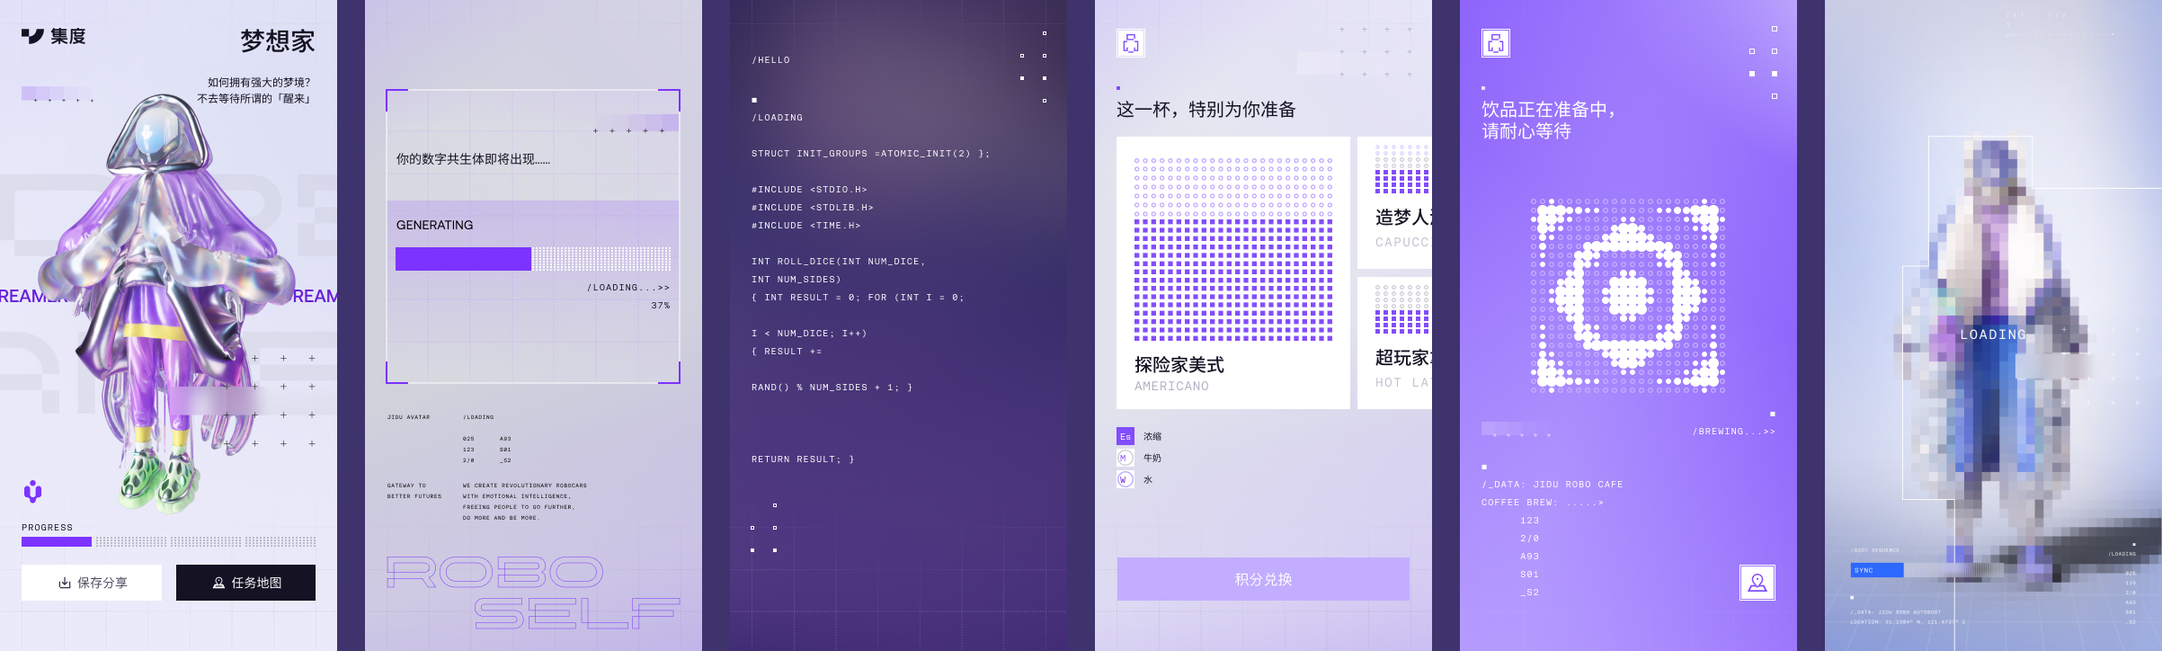Click the PROGRESS label
The image size is (2162, 651).
coord(48,528)
